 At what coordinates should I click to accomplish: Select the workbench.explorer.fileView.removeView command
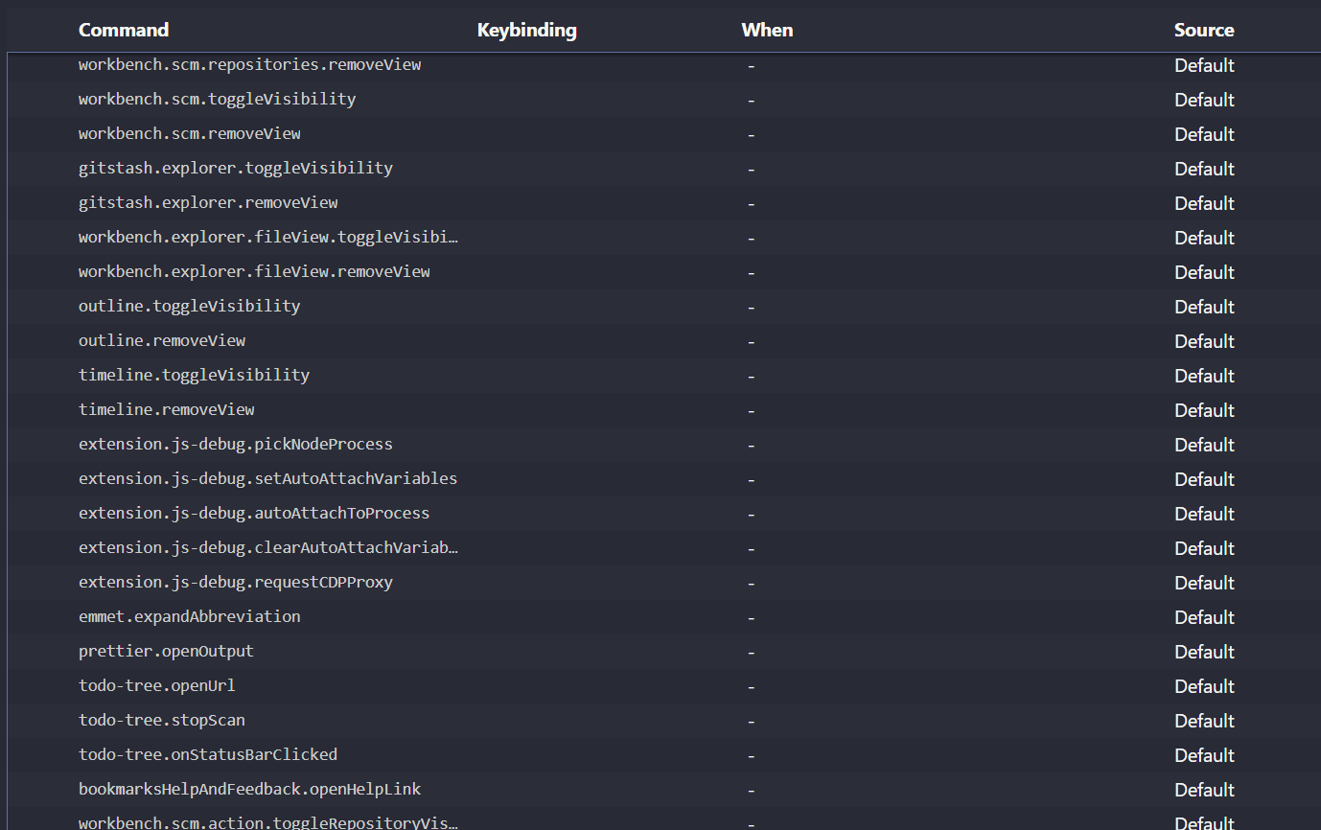[x=253, y=271]
